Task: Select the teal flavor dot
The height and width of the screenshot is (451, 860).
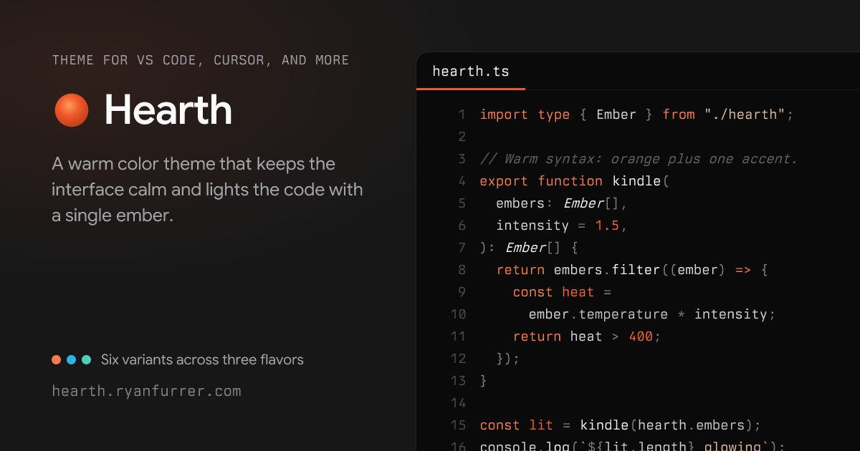Action: pyautogui.click(x=87, y=360)
